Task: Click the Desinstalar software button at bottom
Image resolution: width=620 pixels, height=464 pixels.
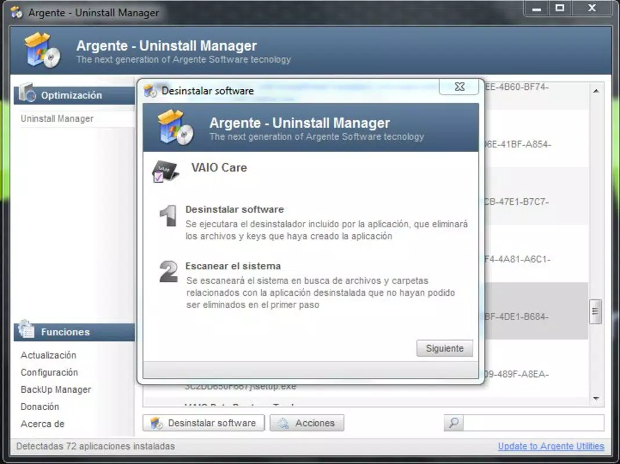Action: click(x=204, y=423)
